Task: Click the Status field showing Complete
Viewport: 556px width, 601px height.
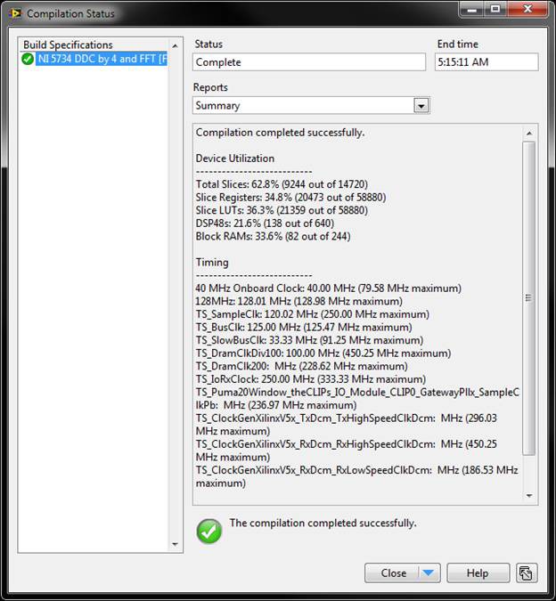Action: [309, 62]
